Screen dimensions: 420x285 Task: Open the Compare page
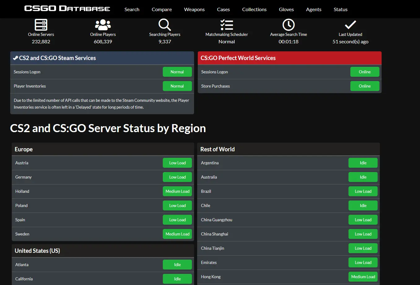[x=162, y=9]
